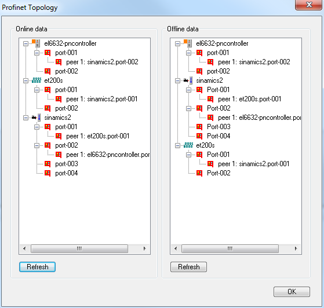The height and width of the screenshot is (308, 324).
Task: Select online 'peer 1: el6632-pncontroller.por' row
Action: pos(108,155)
